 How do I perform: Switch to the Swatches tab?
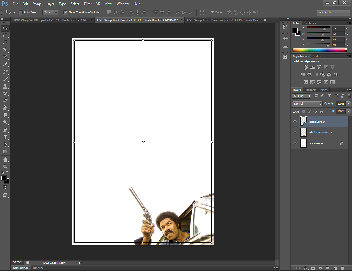coord(310,23)
